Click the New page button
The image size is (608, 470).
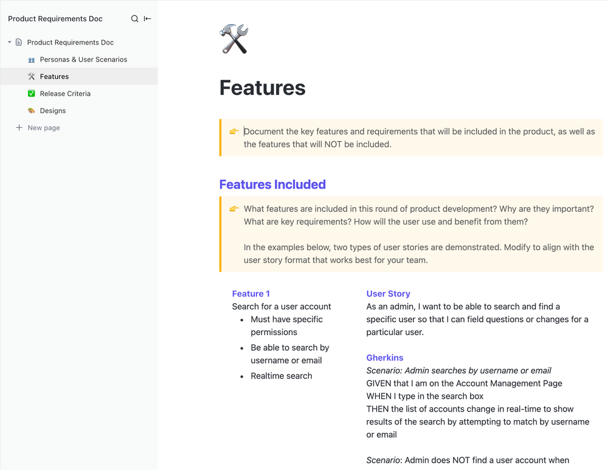point(39,127)
